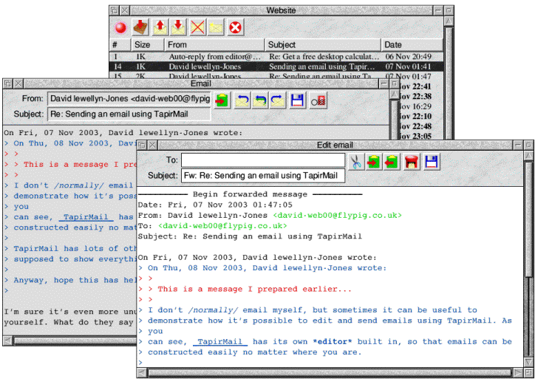This screenshot has width=538, height=387.
Task: Click the Email window horizontal scrollbar
Action: (75, 340)
